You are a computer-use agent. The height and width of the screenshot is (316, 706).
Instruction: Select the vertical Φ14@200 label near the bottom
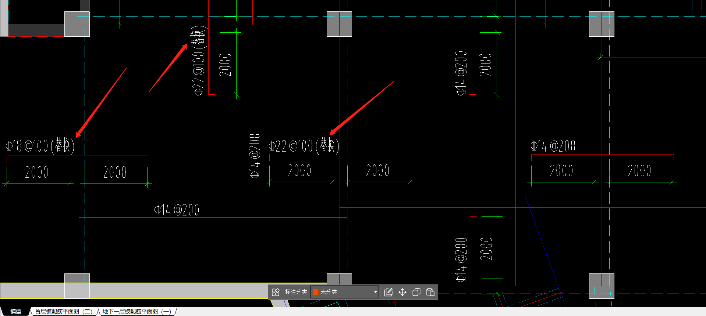pyautogui.click(x=461, y=259)
